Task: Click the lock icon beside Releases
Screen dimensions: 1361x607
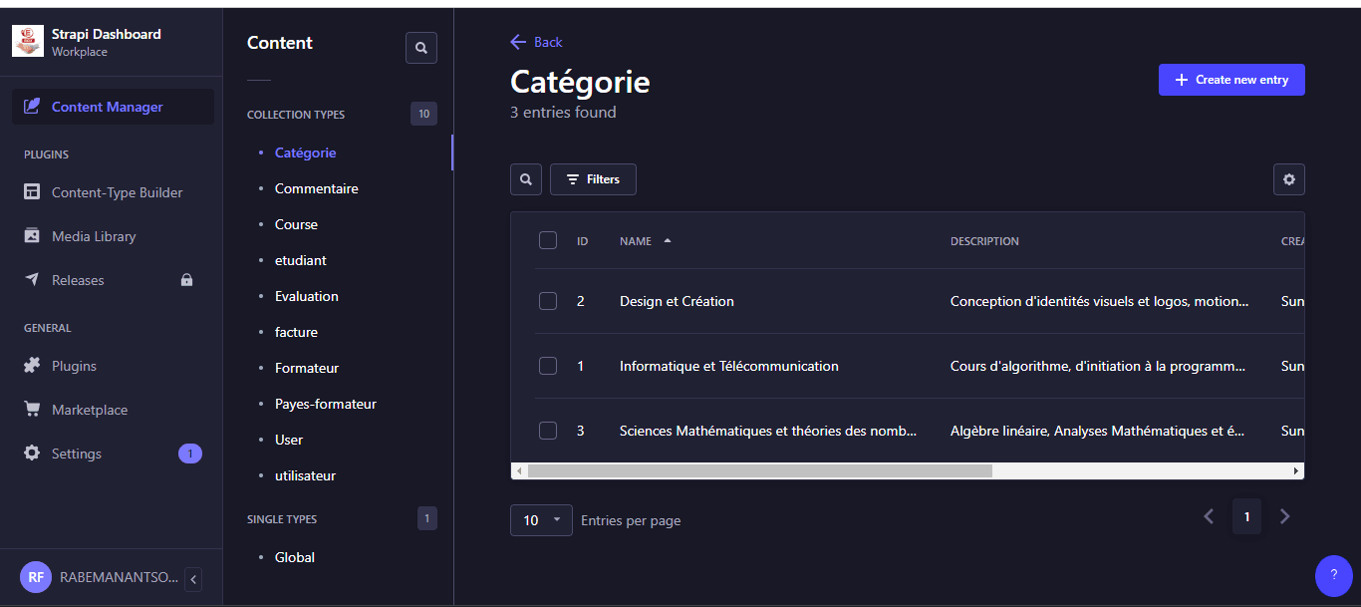Action: click(x=186, y=280)
